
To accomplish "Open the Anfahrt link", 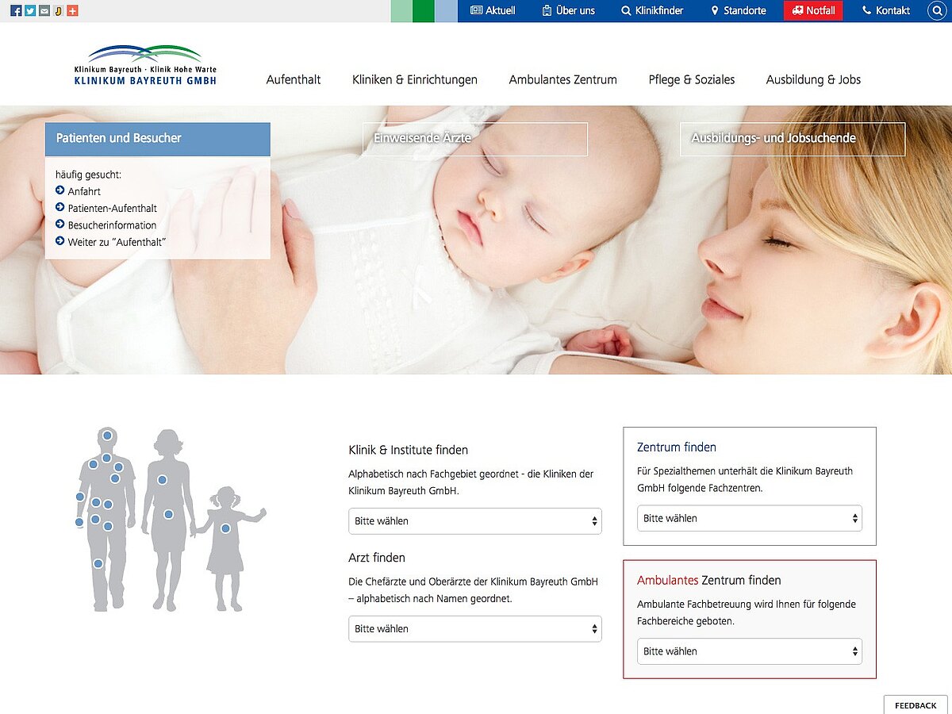I will (84, 191).
